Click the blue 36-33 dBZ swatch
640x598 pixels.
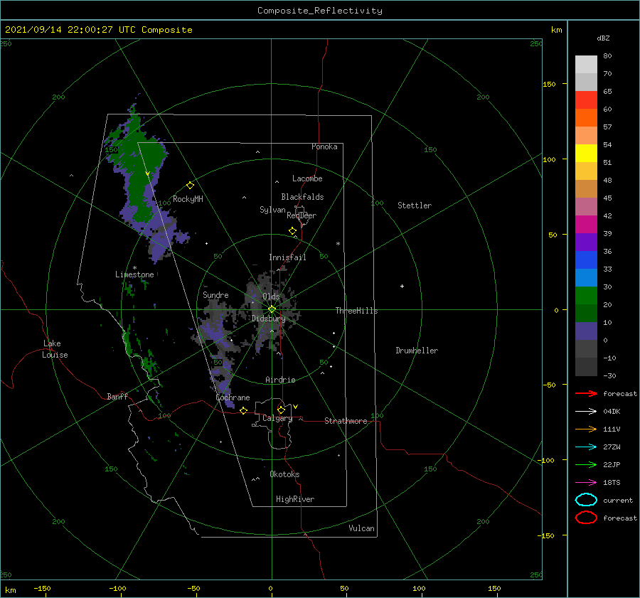click(586, 260)
